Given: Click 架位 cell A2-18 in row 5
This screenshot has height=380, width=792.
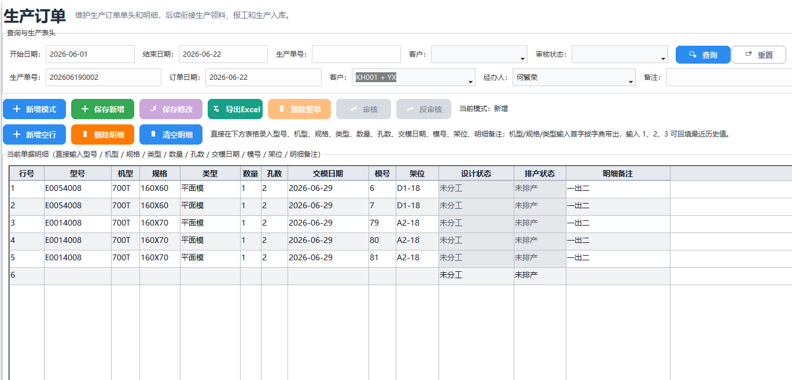Looking at the screenshot, I should pos(417,259).
